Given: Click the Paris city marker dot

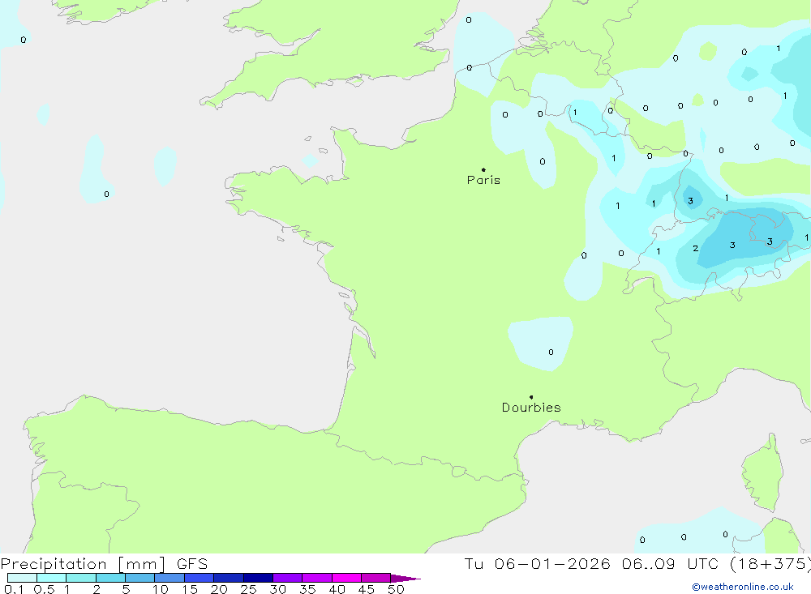Looking at the screenshot, I should point(483,170).
